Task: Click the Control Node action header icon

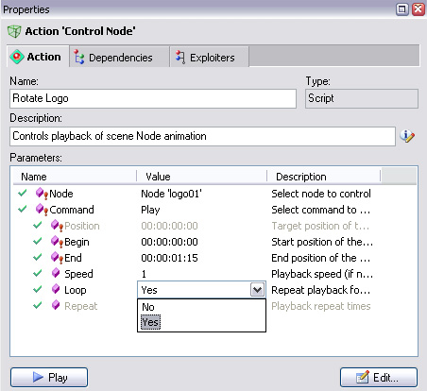Action: tap(14, 31)
